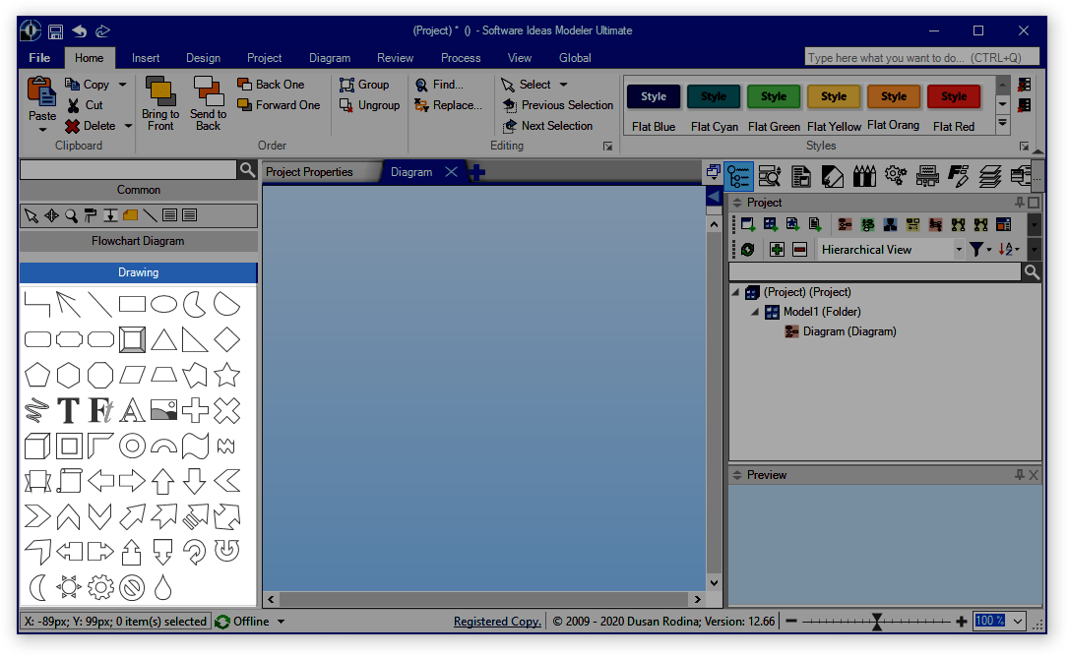1068x656 pixels.
Task: Pick the formatting brush tool
Action: pos(90,215)
